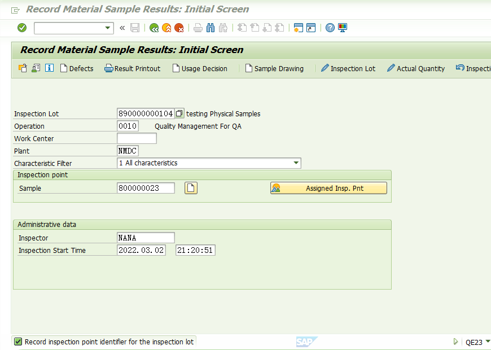Click the Administrative data group header

tap(202, 224)
